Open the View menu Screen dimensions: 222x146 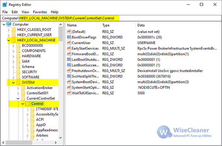pyautogui.click(x=25, y=12)
